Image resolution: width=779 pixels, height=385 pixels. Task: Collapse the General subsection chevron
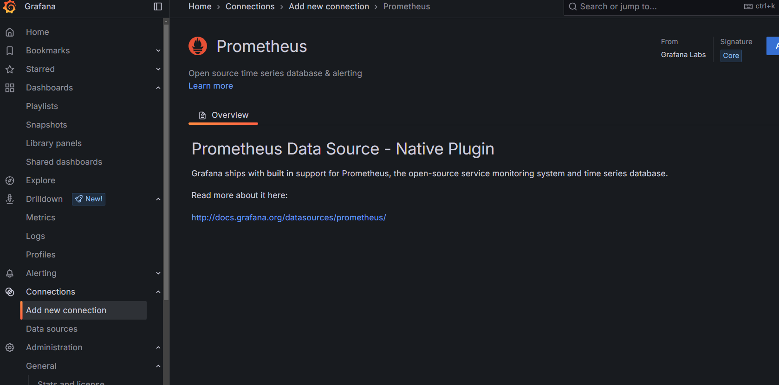tap(158, 366)
